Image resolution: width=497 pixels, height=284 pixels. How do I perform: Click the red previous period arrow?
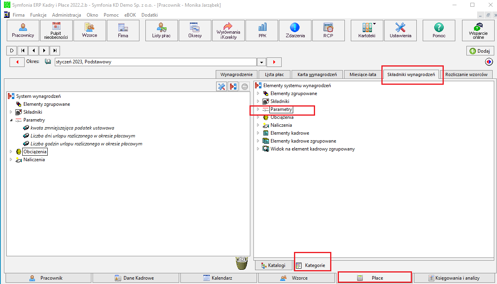(17, 62)
